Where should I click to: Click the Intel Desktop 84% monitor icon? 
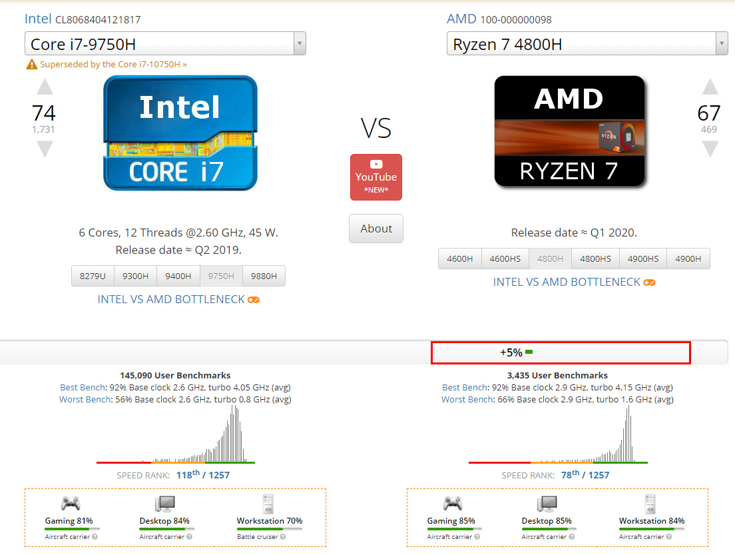(x=165, y=504)
